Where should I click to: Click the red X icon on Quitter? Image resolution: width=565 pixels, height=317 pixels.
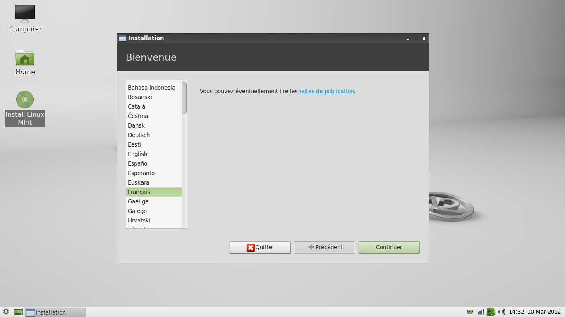tap(251, 248)
